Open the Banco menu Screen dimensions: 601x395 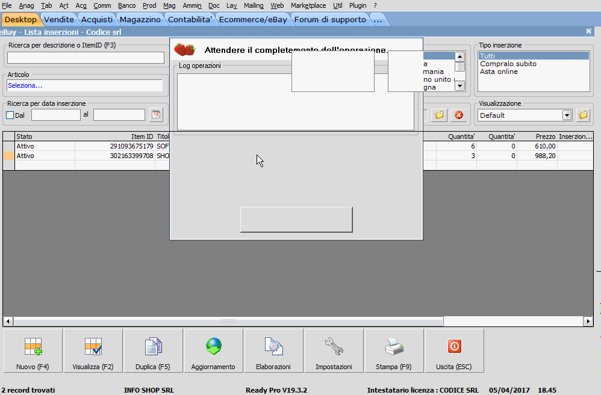click(127, 5)
